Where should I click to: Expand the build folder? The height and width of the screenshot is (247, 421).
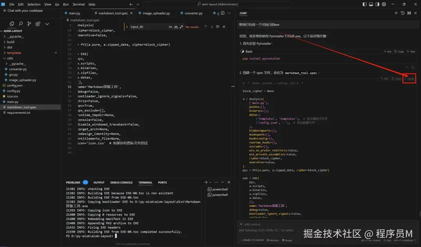[x=11, y=42]
